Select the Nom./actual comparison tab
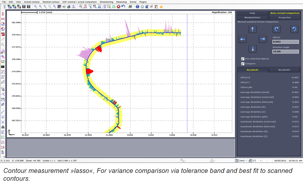The width and height of the screenshot is (303, 184). tap(285, 13)
